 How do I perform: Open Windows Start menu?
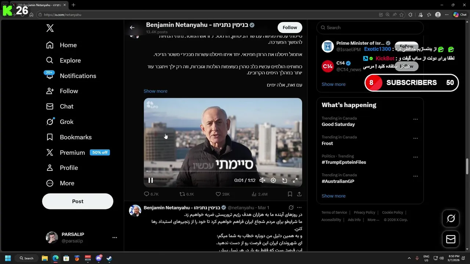[8, 258]
